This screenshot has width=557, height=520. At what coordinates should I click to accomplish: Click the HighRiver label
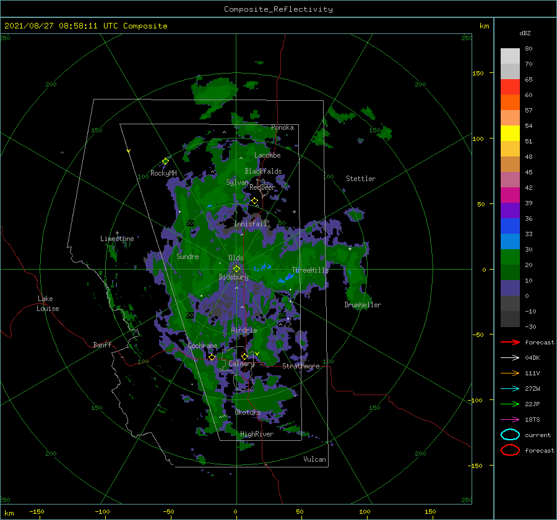257,434
